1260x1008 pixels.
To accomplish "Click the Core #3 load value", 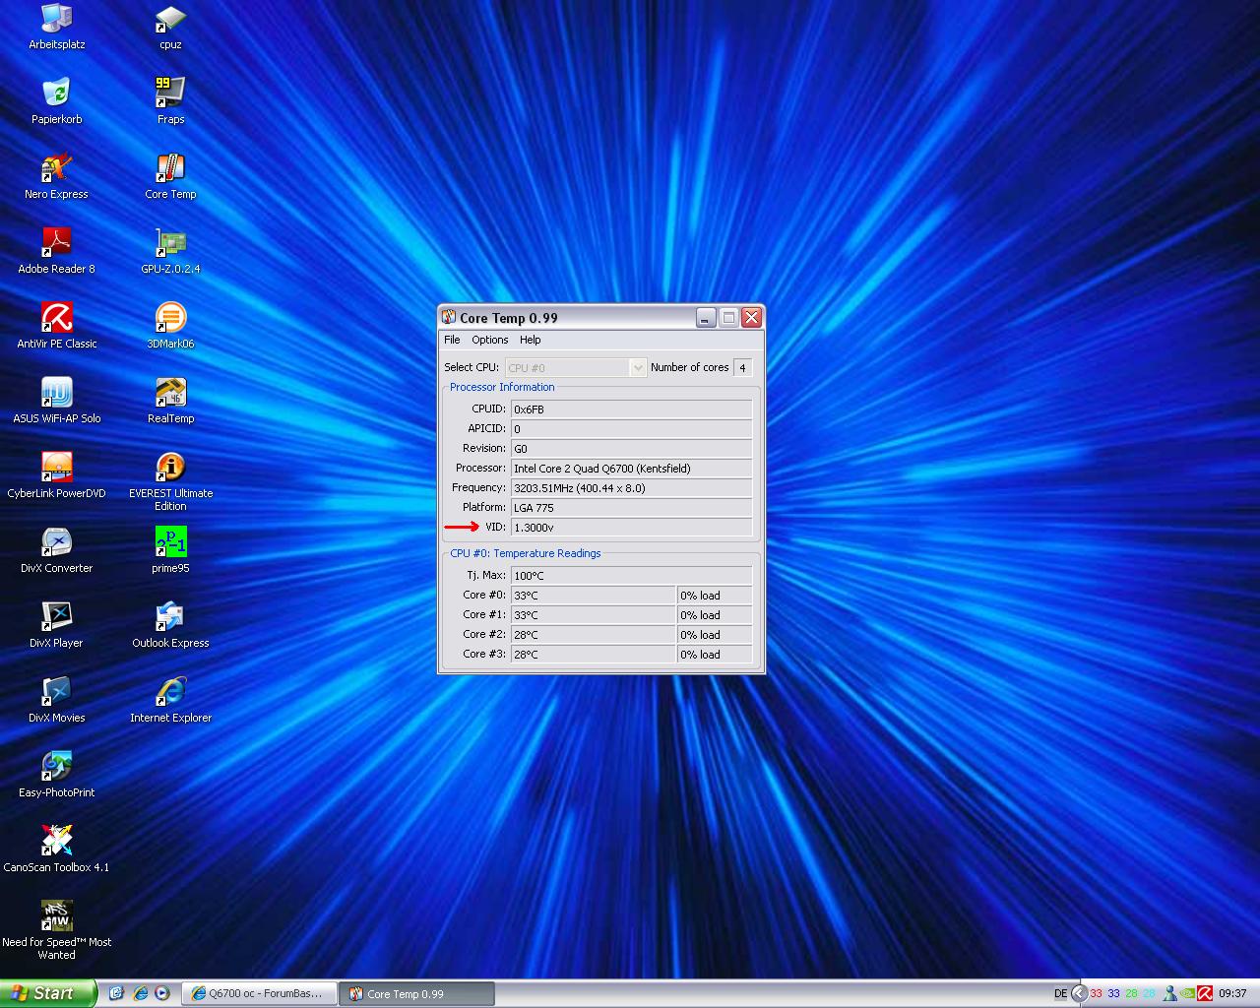I will tap(715, 655).
